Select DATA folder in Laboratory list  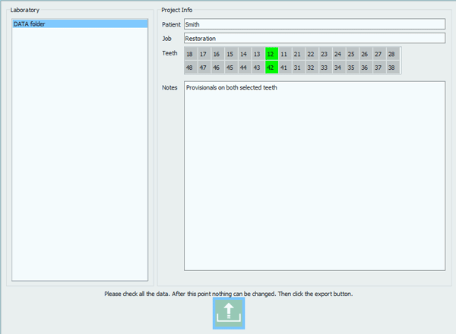80,24
